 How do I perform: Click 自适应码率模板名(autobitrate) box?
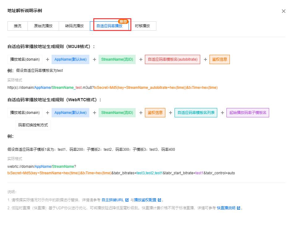(x=173, y=59)
